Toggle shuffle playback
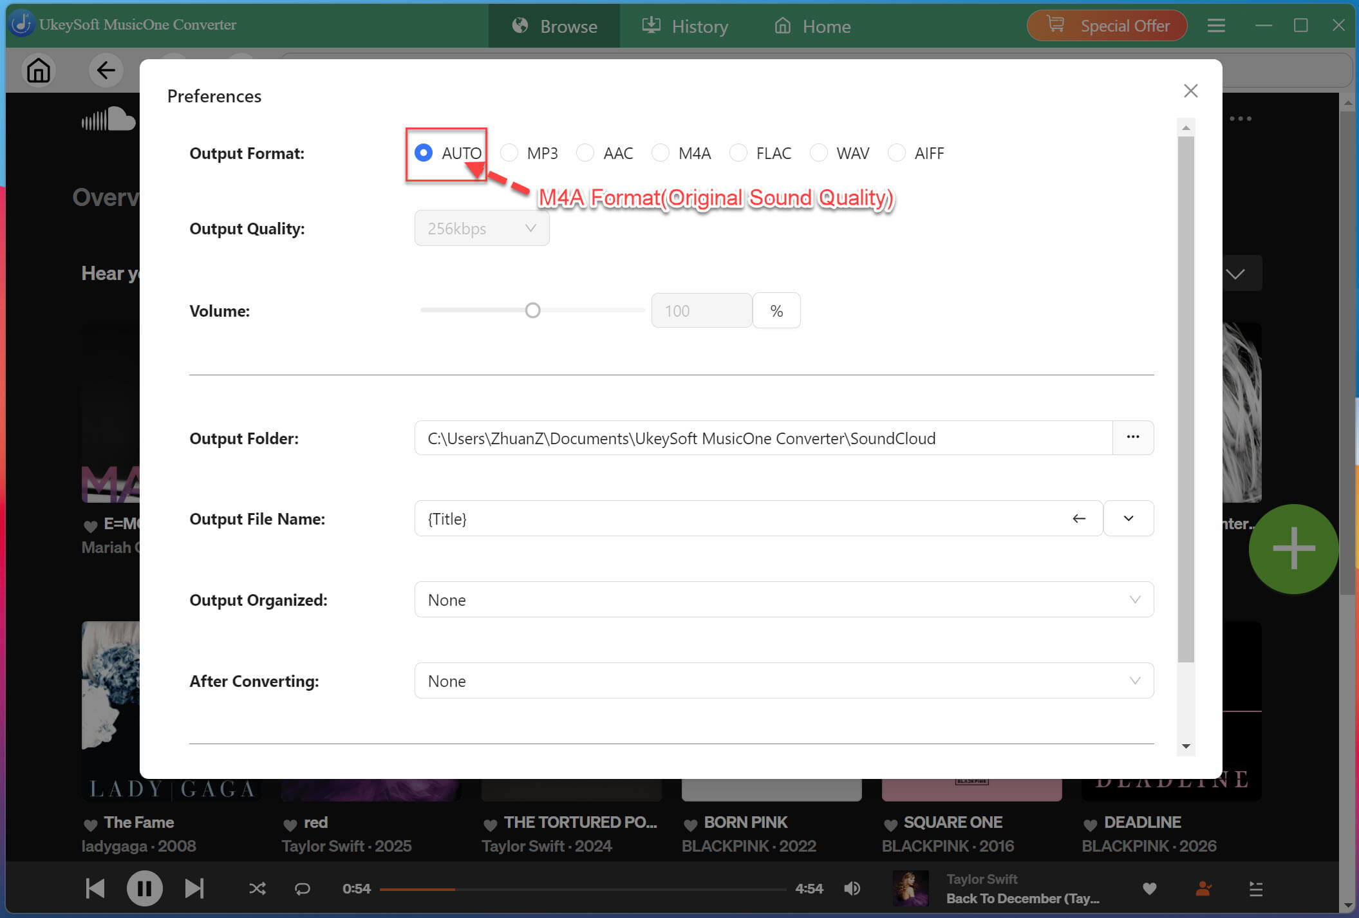Viewport: 1359px width, 918px height. [x=258, y=889]
